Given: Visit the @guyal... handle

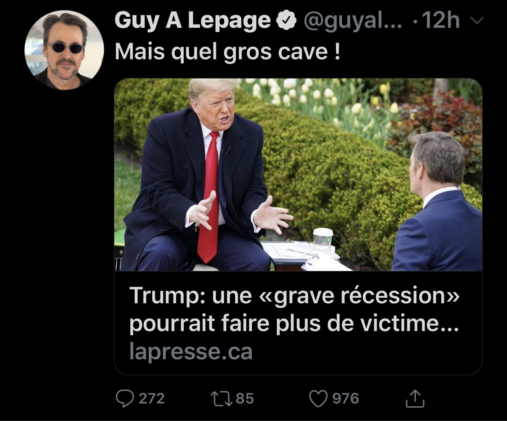Looking at the screenshot, I should [x=353, y=21].
